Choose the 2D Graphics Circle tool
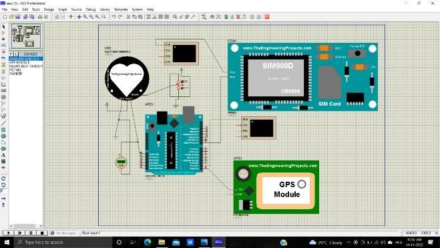 point(3,136)
